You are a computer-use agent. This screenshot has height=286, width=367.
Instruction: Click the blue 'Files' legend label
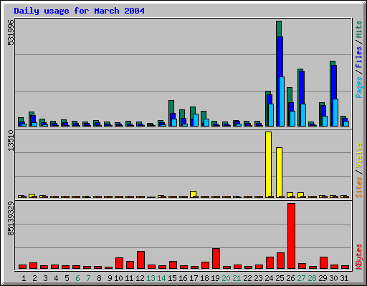pyautogui.click(x=359, y=56)
